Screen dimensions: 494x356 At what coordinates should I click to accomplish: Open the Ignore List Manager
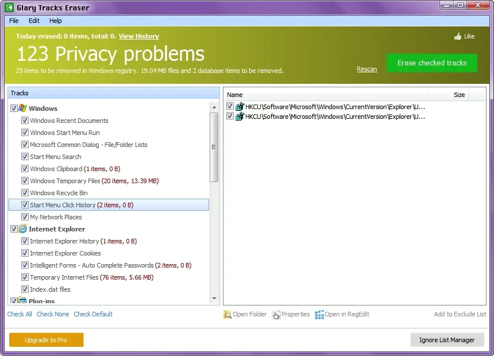(x=447, y=340)
